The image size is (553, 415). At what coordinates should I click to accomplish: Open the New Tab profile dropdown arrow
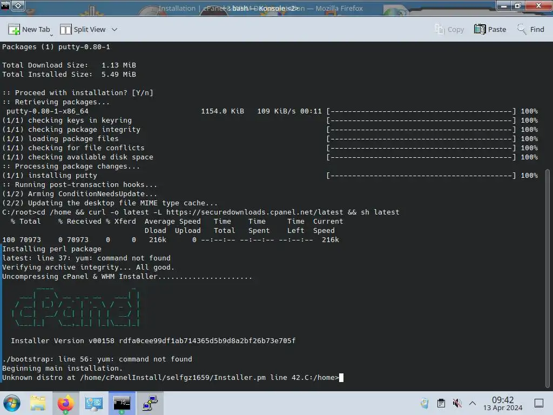[x=52, y=35]
